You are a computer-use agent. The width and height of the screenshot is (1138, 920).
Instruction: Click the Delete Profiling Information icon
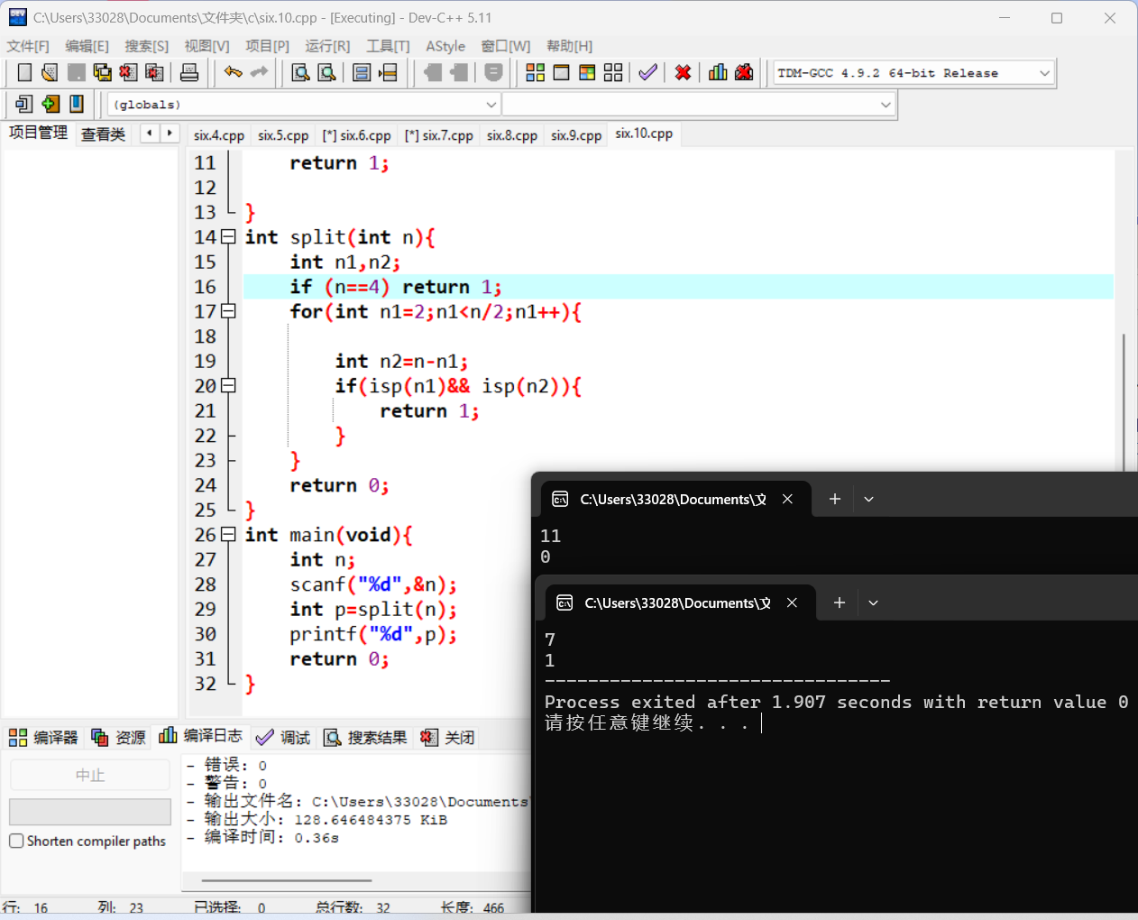tap(744, 73)
